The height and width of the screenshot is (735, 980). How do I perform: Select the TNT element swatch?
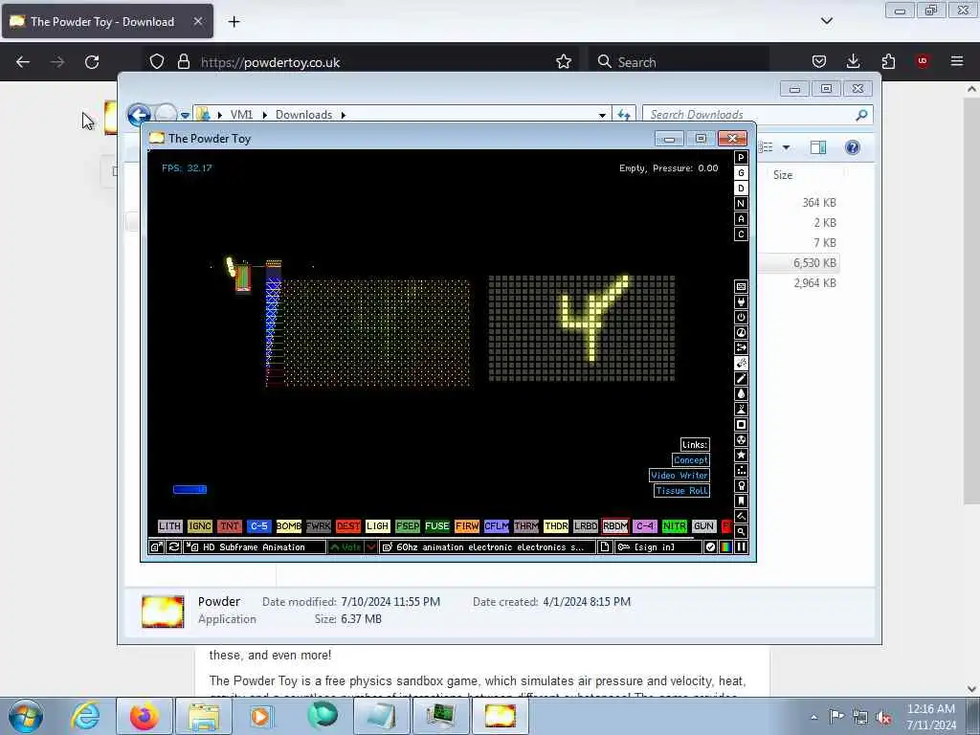click(230, 526)
